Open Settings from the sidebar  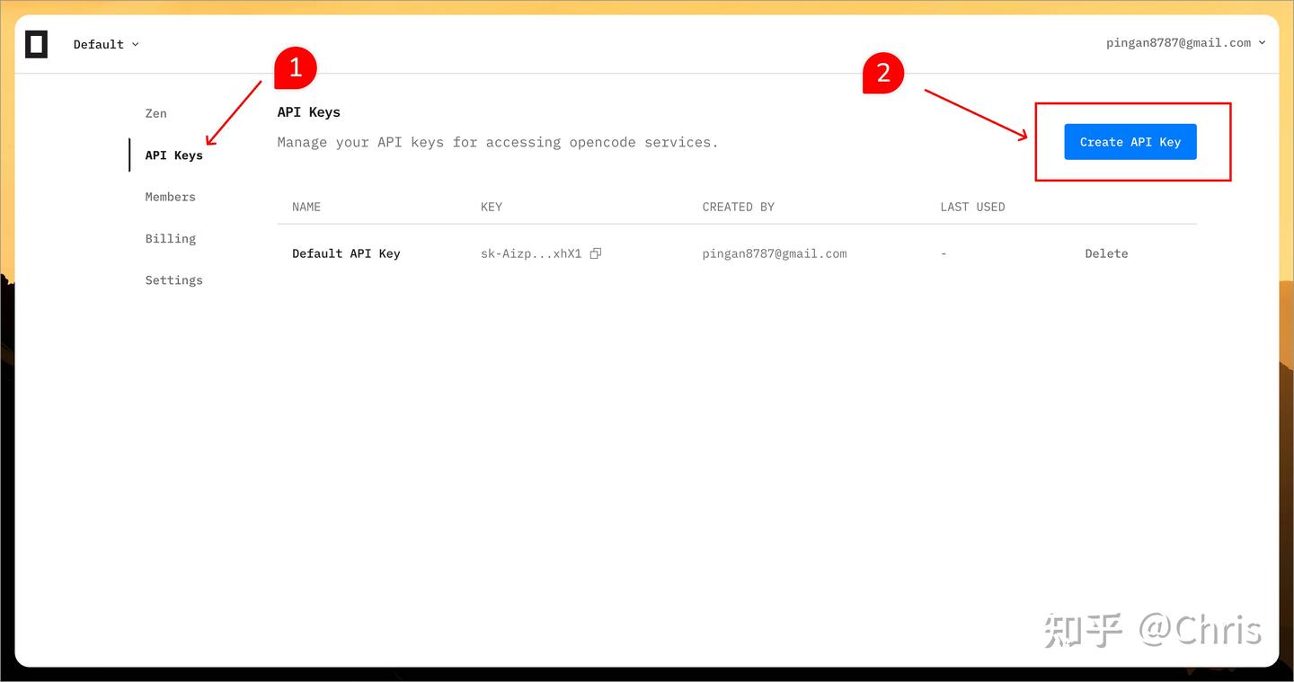[174, 280]
